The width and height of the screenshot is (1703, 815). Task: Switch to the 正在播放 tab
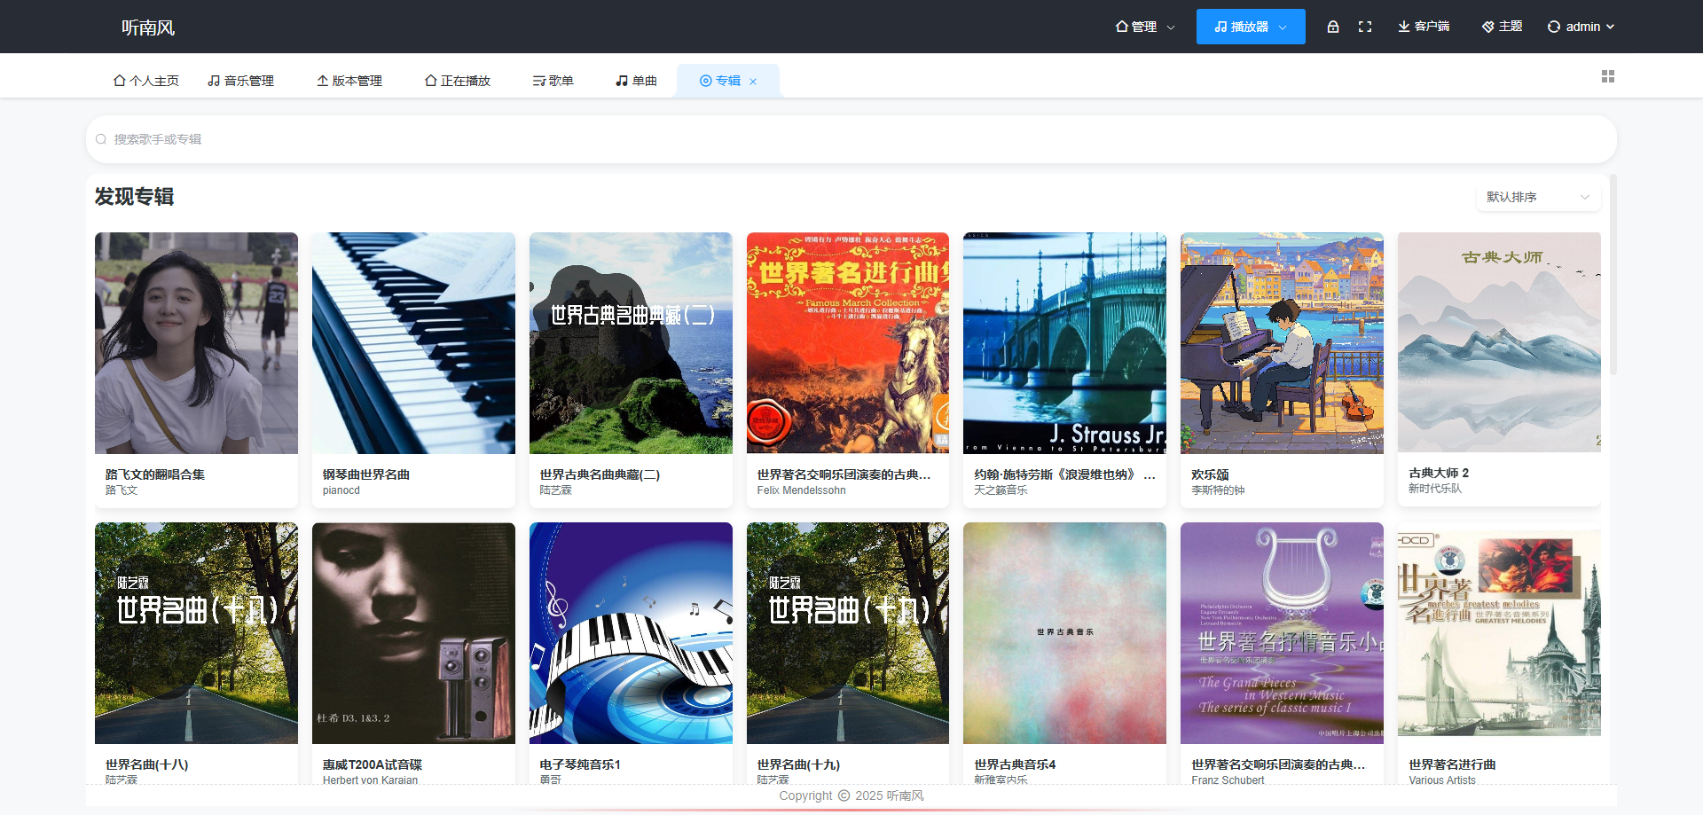coord(458,81)
